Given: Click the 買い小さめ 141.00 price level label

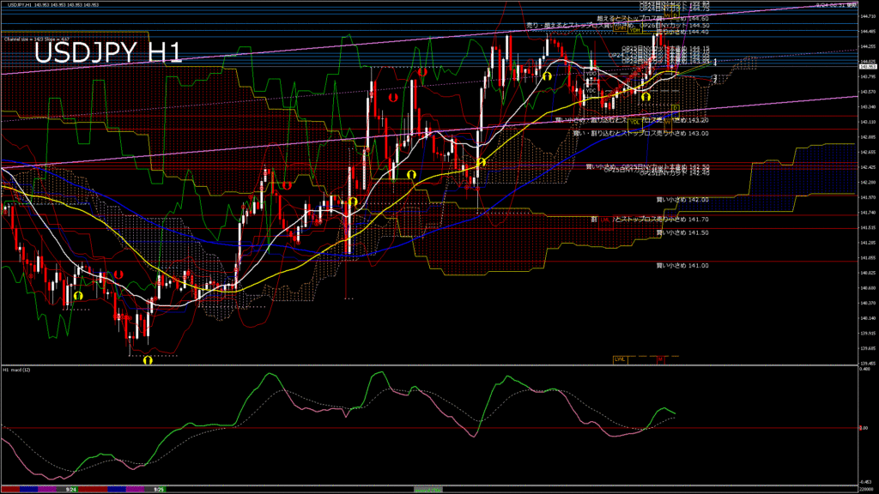Looking at the screenshot, I should point(682,265).
